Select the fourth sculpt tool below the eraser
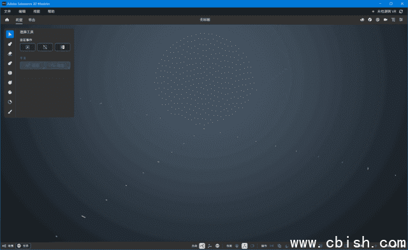Image resolution: width=408 pixels, height=250 pixels. pyautogui.click(x=10, y=64)
